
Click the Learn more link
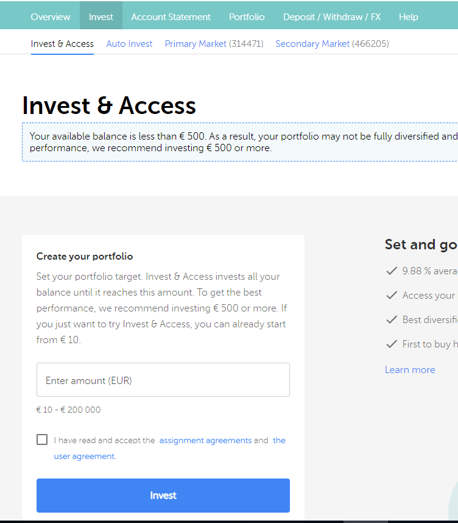[410, 369]
